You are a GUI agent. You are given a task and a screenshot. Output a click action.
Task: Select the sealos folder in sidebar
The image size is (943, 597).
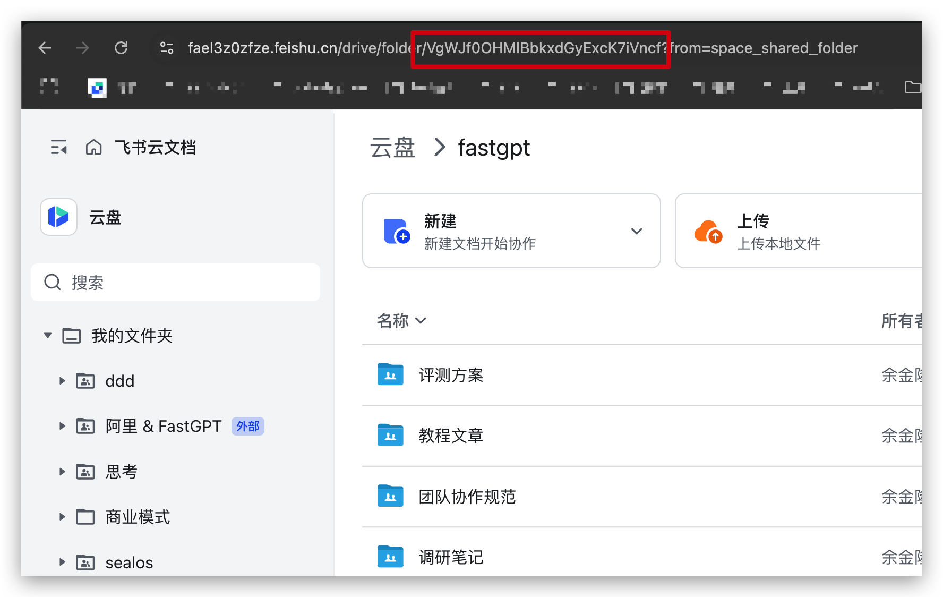129,562
